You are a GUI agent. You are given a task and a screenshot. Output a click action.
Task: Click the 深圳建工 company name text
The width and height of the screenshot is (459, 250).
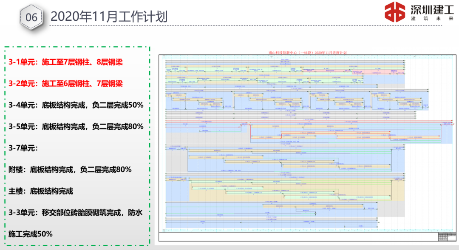[x=432, y=10]
